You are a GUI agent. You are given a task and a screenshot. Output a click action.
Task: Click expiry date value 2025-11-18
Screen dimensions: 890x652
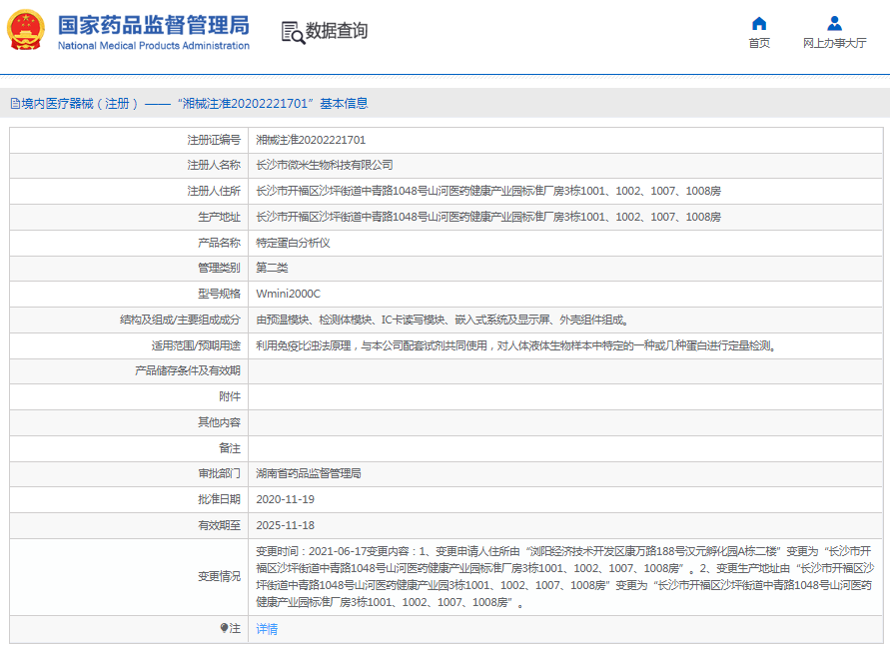285,525
